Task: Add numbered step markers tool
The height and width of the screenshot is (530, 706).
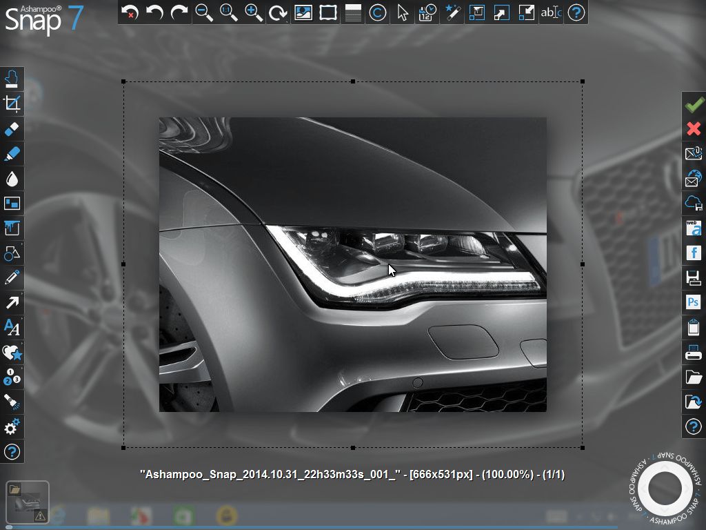Action: coord(12,377)
